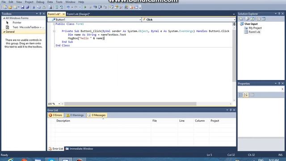Image resolution: width=286 pixels, height=161 pixels.
Task: Click the Open File folder icon
Action: (x=10, y=7)
